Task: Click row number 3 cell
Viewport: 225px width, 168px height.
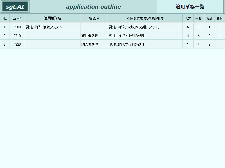Action: pyautogui.click(x=5, y=45)
